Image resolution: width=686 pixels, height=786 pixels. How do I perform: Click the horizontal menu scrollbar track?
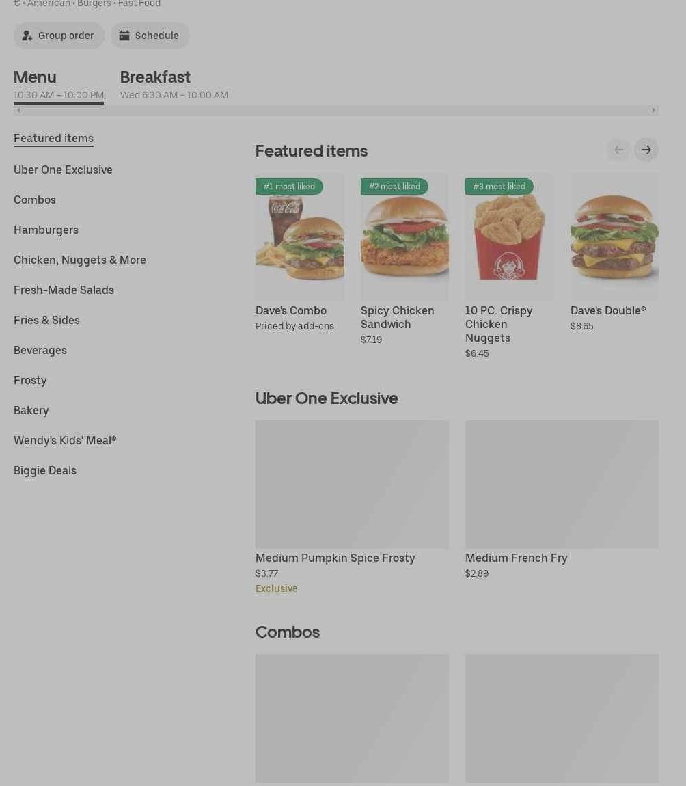click(335, 110)
